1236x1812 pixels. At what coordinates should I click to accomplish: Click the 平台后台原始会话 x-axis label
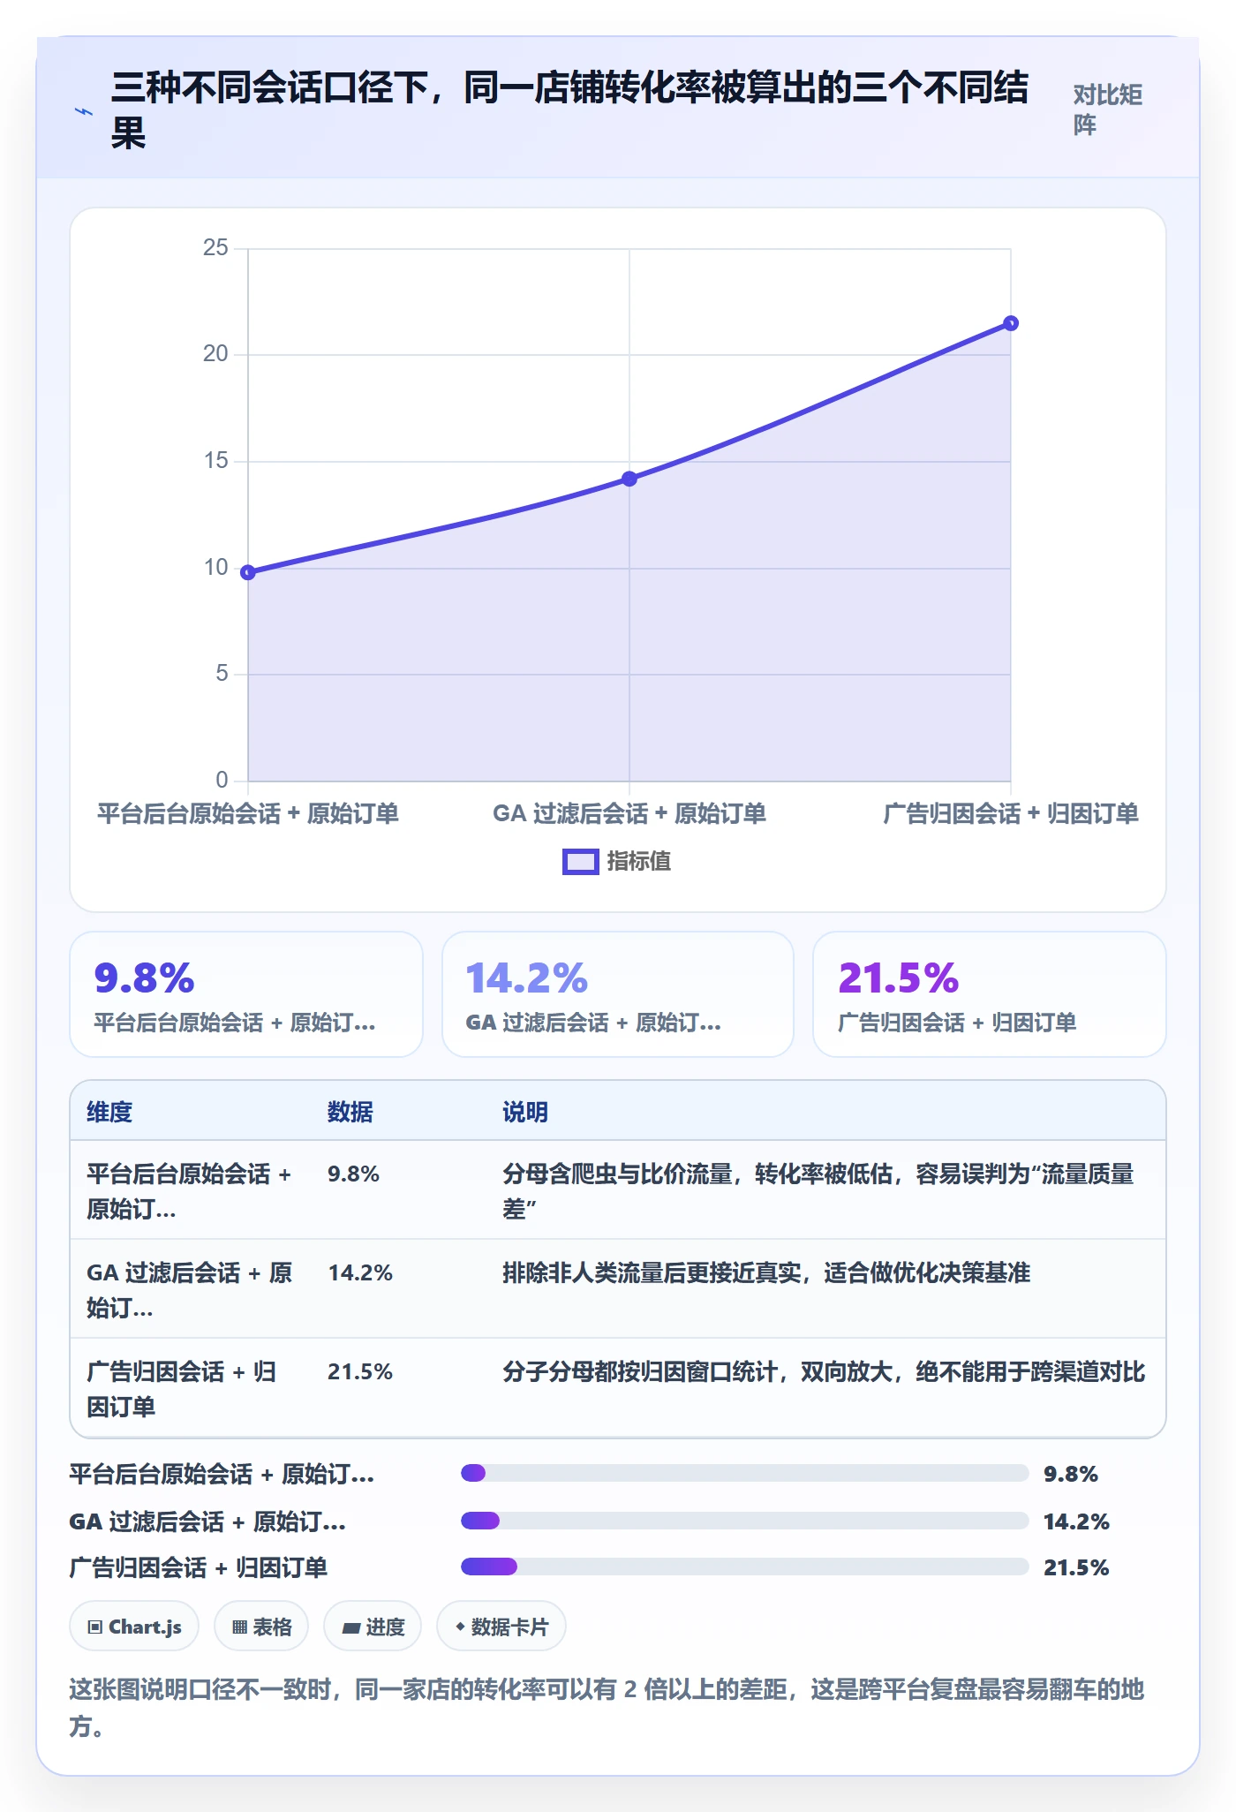click(x=248, y=813)
